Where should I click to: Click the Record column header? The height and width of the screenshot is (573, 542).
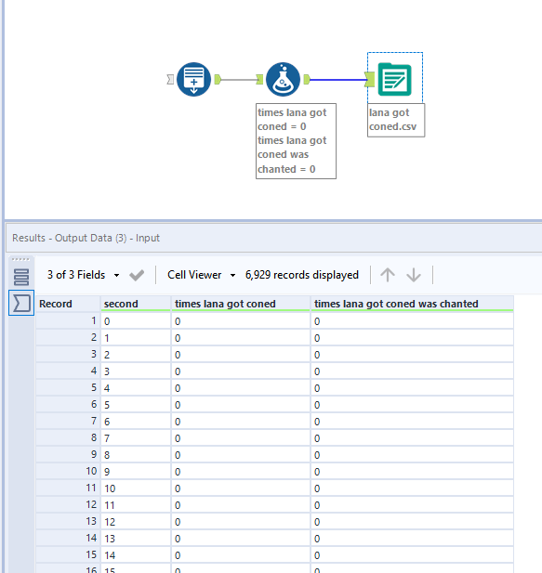tap(69, 304)
